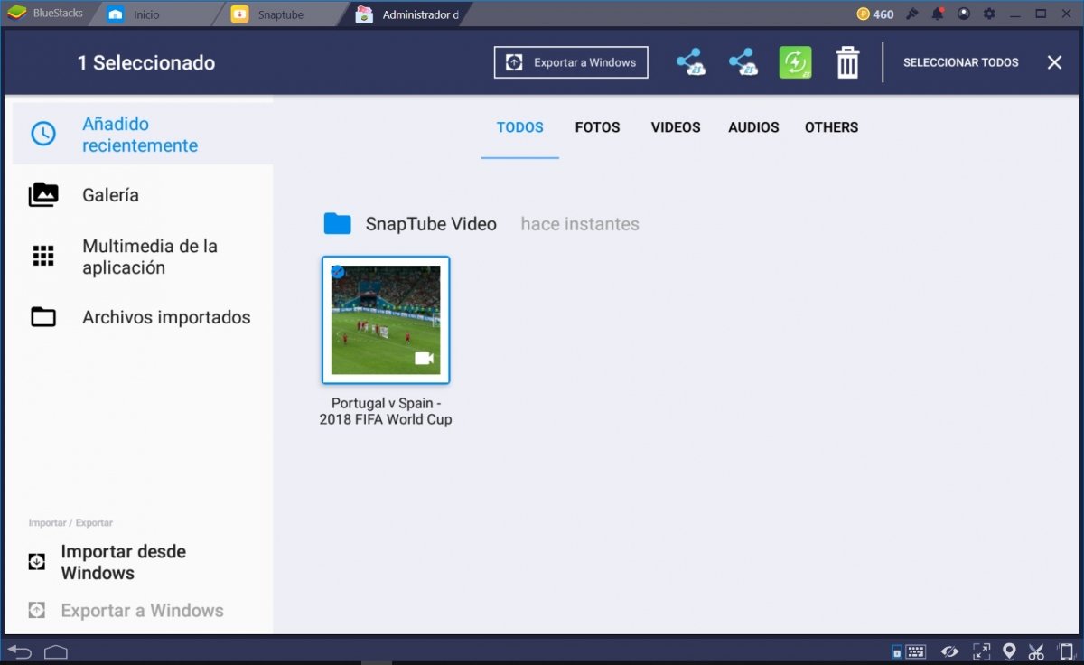Click the clock icon for recent items

pyautogui.click(x=43, y=134)
